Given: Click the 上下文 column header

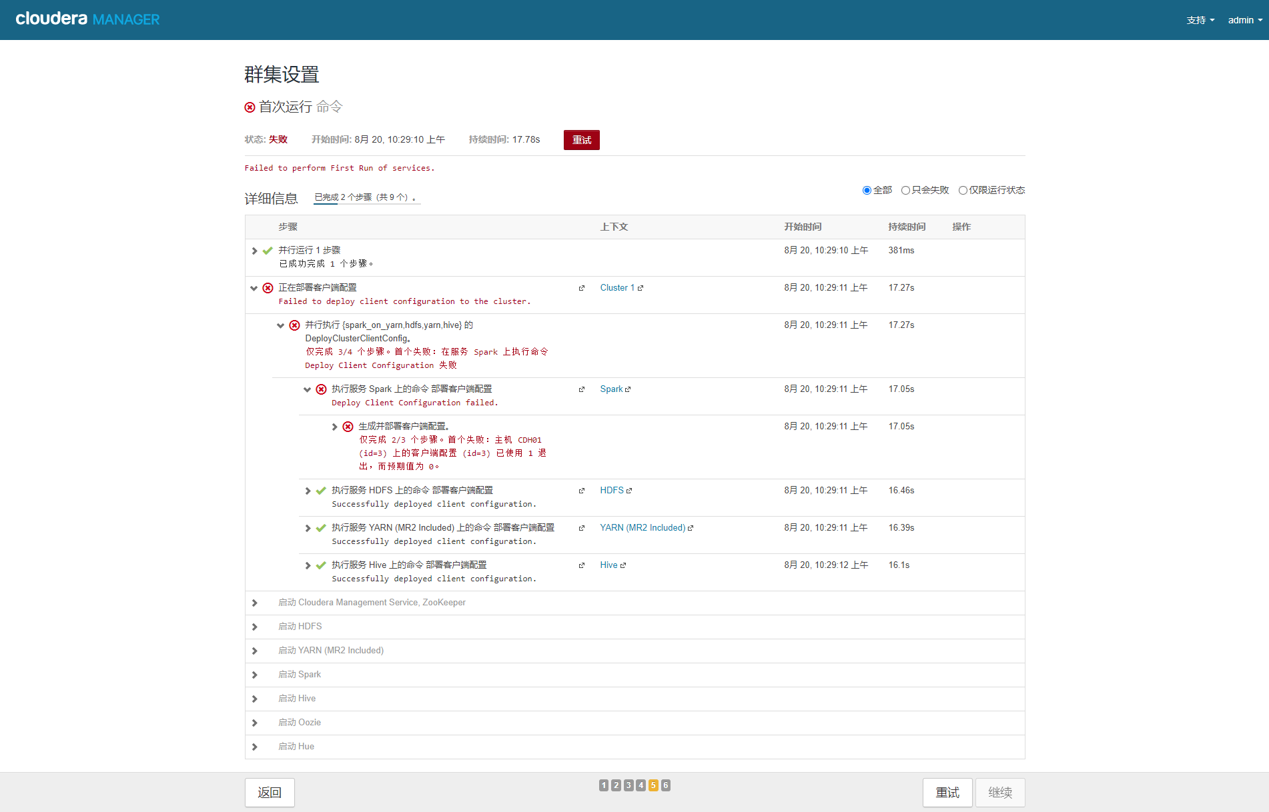Looking at the screenshot, I should click(x=614, y=227).
